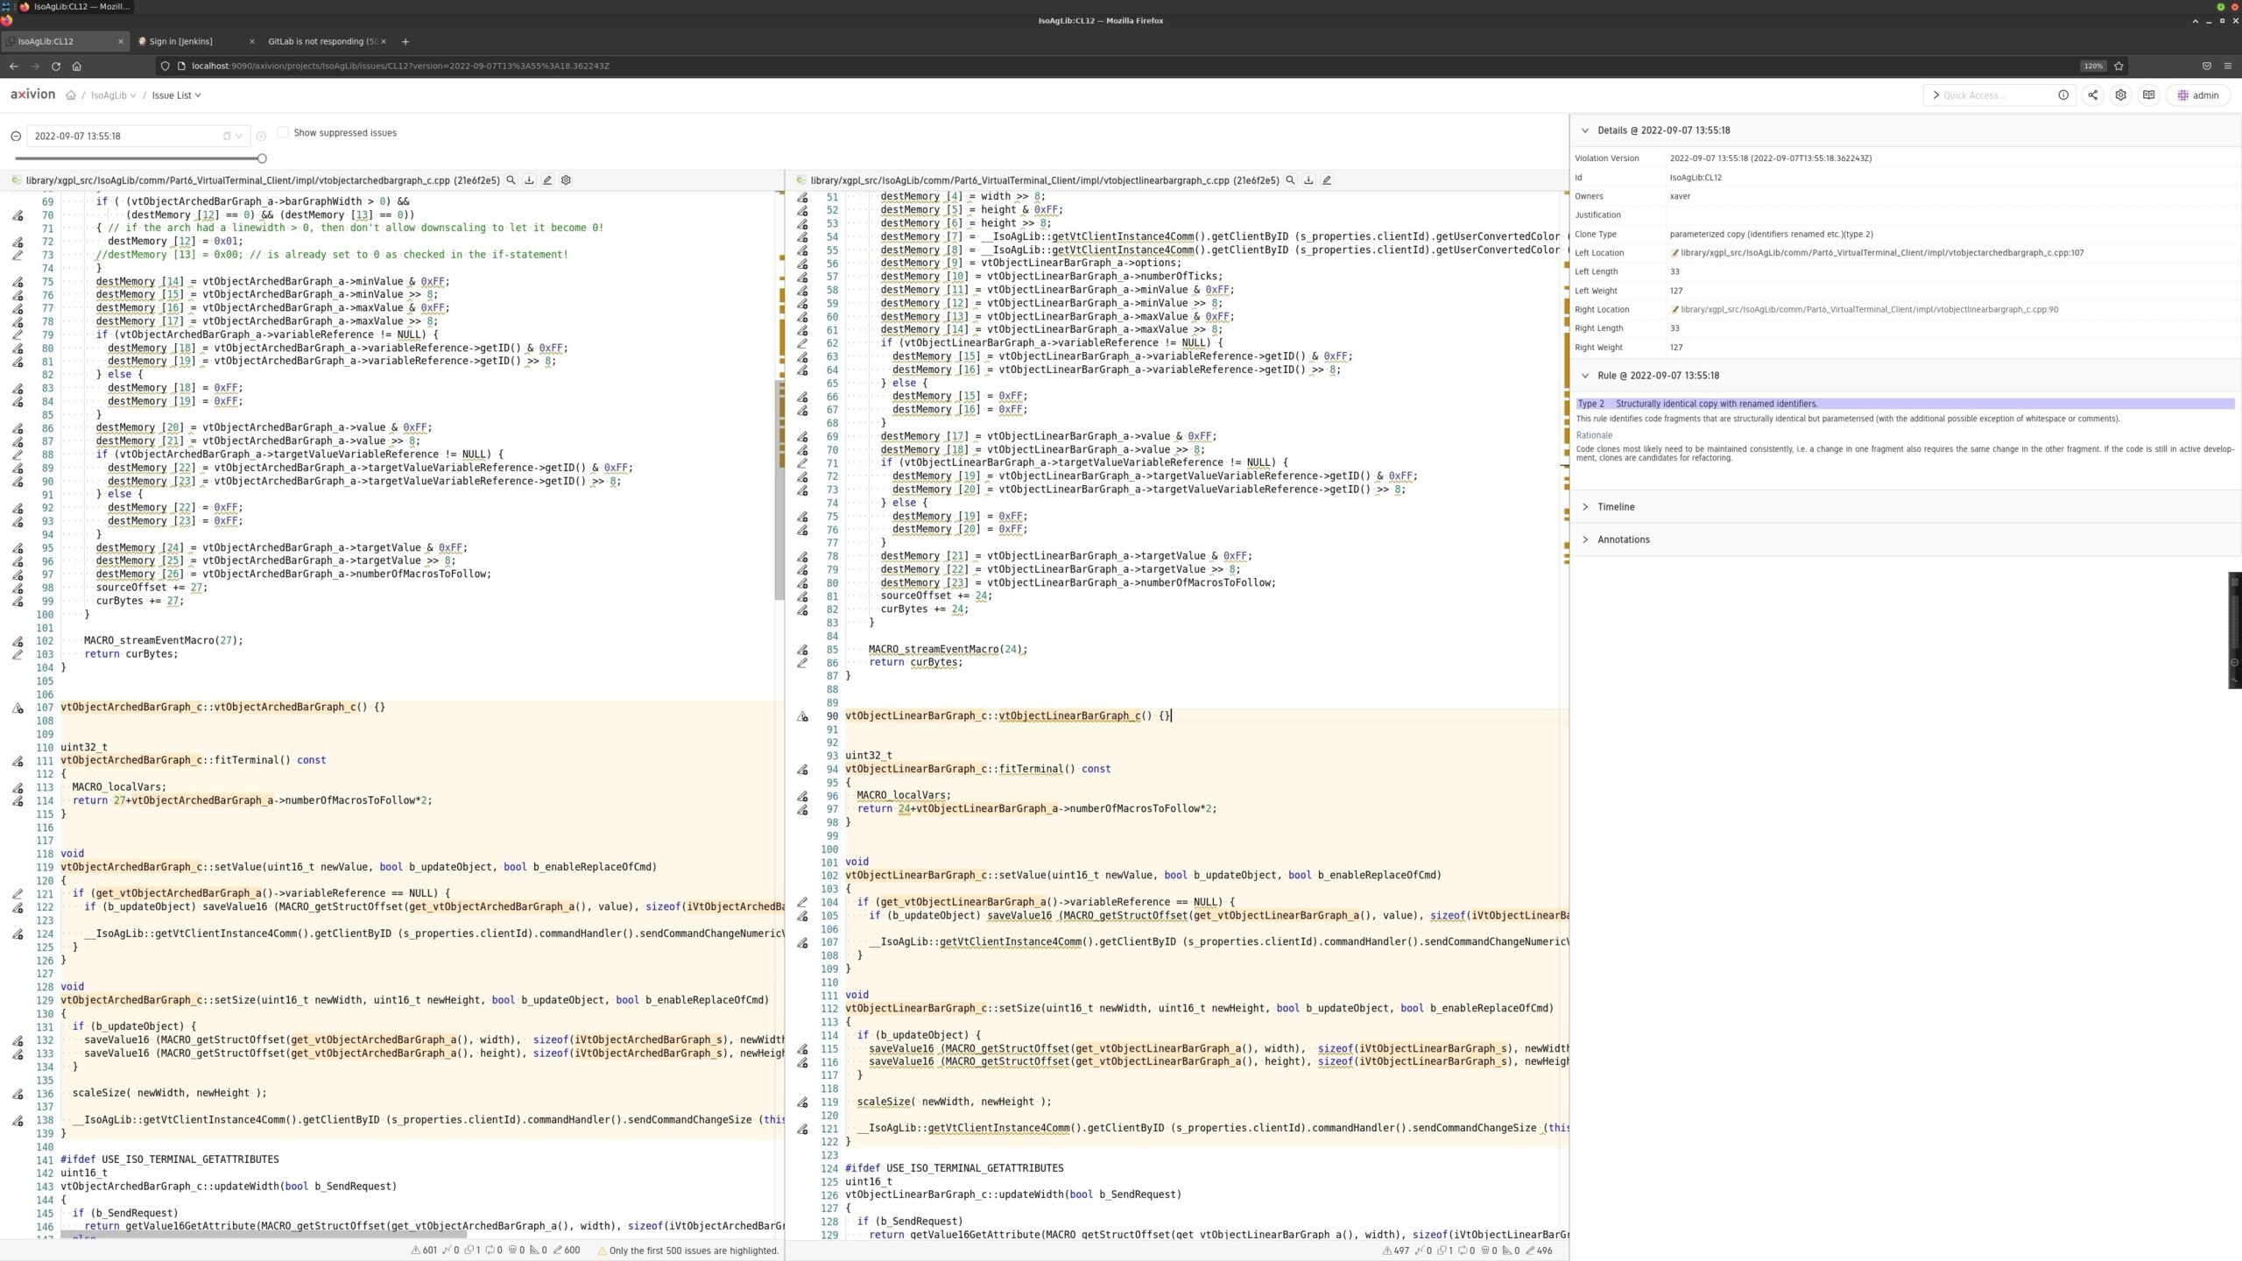Viewport: 2242px width, 1261px height.
Task: Open the Issue List breadcrumb menu
Action: click(x=176, y=95)
